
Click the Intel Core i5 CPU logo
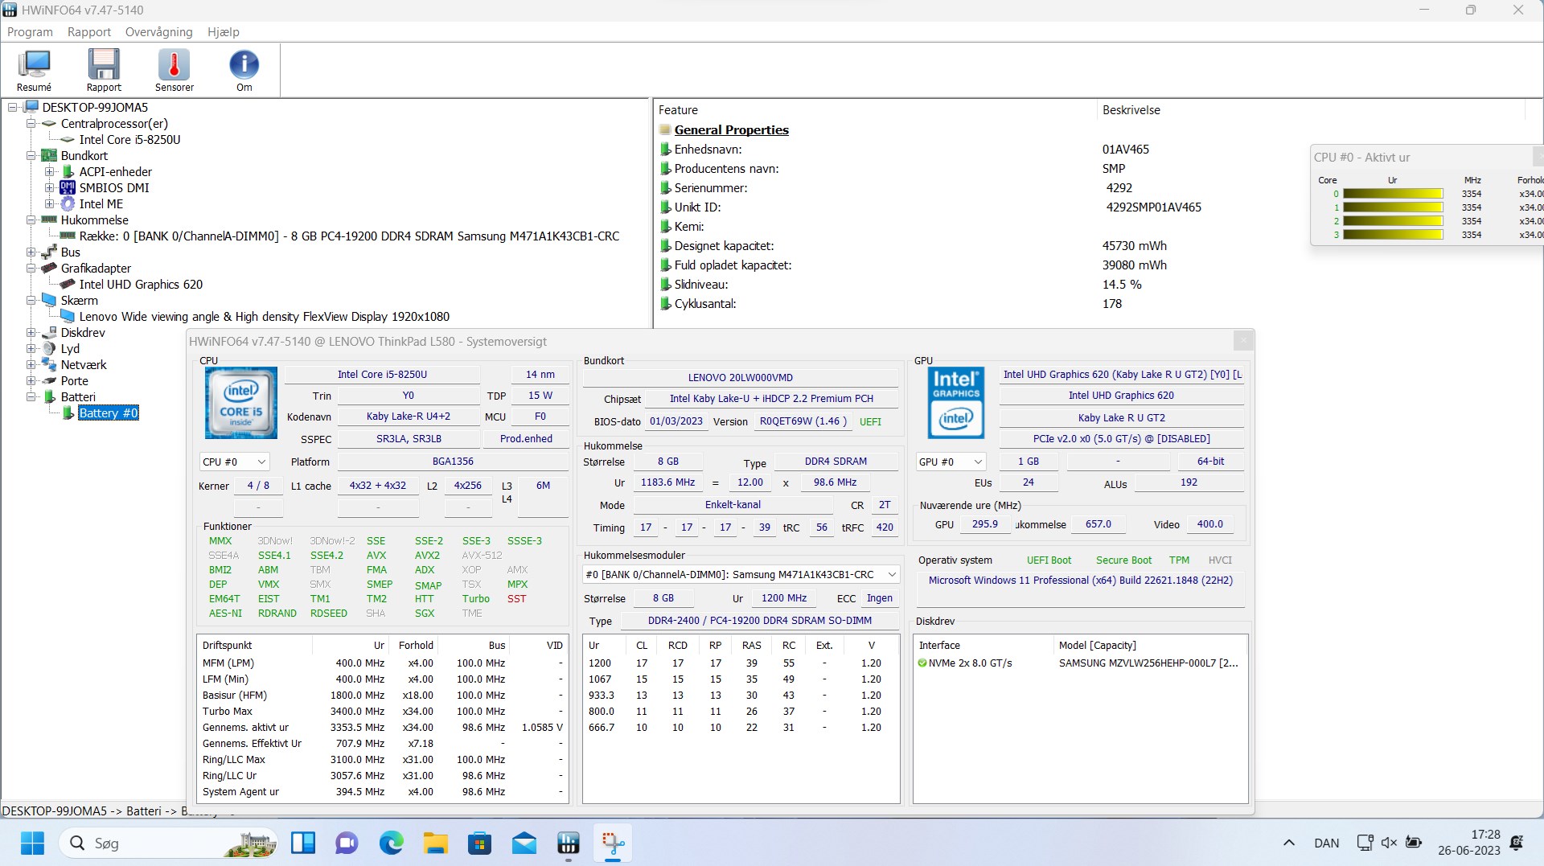(241, 403)
